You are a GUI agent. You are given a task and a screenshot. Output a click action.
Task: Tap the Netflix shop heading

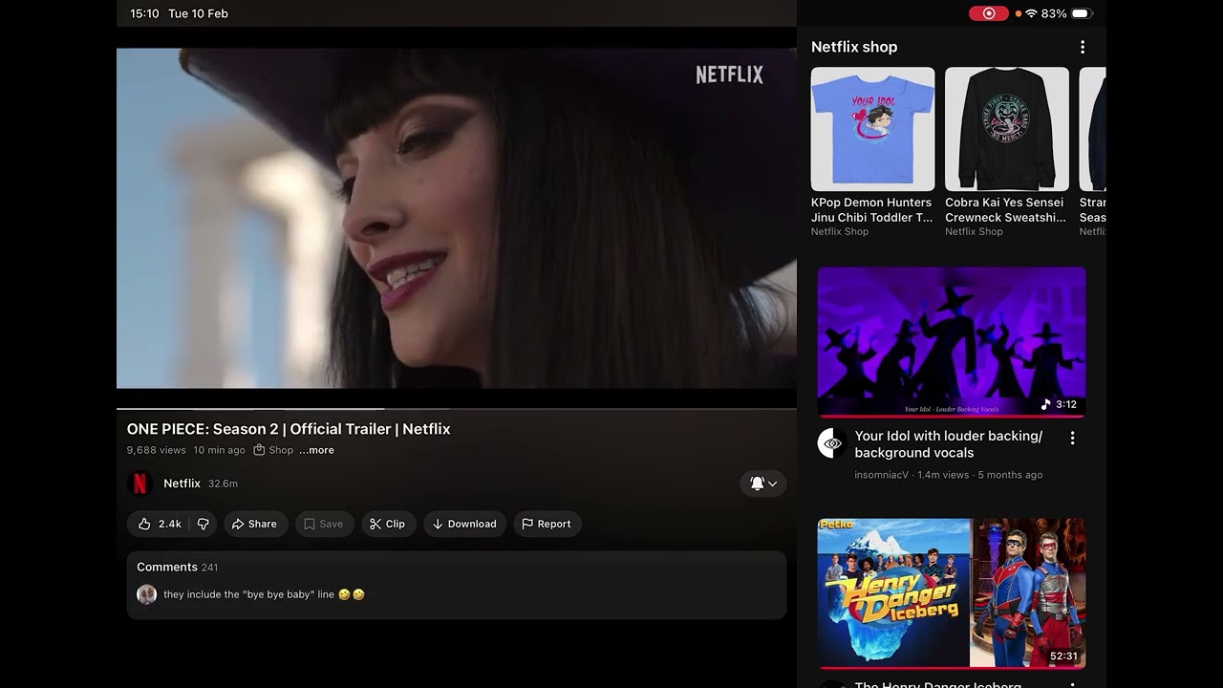[x=854, y=47]
